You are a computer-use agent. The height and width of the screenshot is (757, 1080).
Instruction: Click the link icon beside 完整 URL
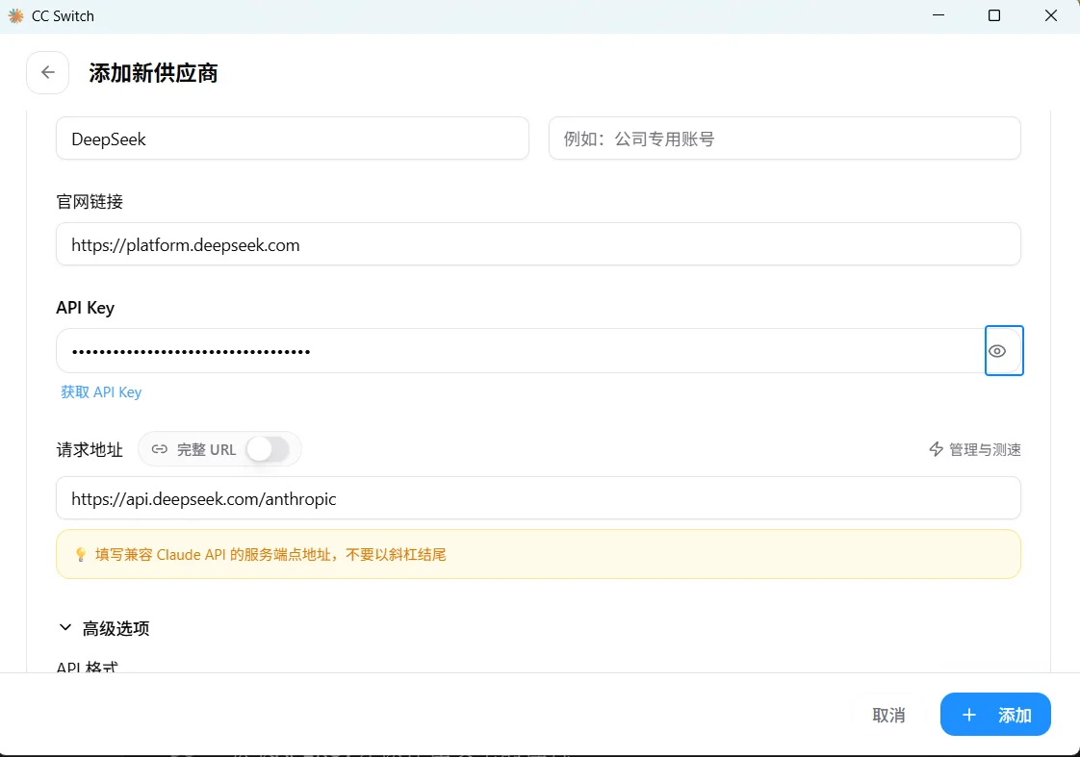pos(159,449)
